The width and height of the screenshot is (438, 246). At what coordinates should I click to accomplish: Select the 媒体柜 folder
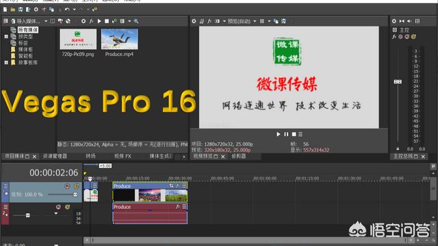25,49
